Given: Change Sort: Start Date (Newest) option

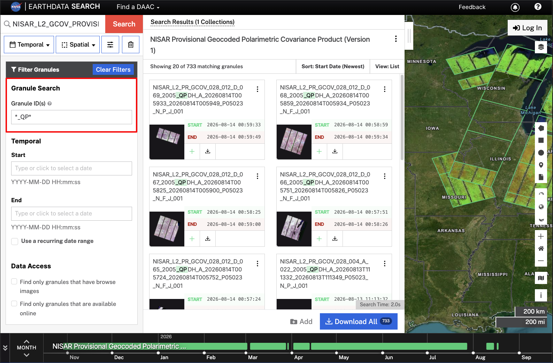Looking at the screenshot, I should [333, 66].
